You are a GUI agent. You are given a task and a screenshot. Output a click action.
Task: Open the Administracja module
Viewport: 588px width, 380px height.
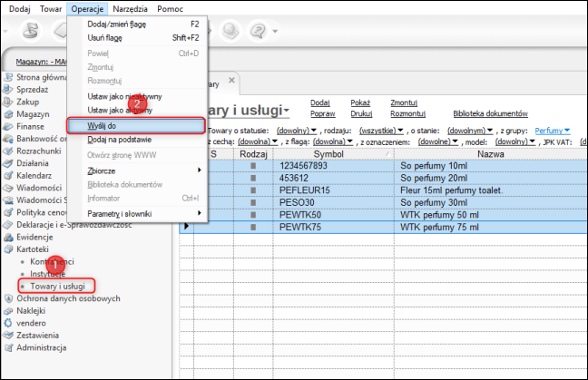(34, 347)
